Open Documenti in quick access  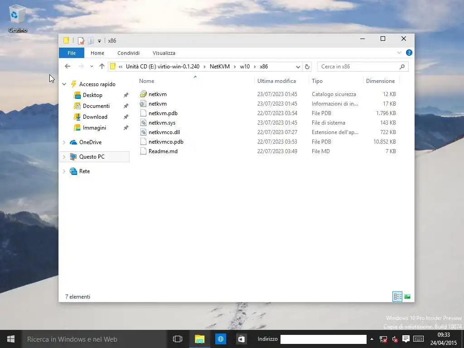pyautogui.click(x=96, y=106)
